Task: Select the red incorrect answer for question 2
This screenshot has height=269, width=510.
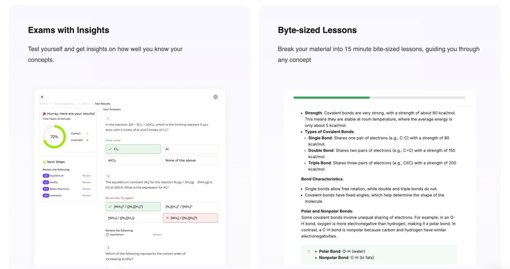Action: point(190,218)
